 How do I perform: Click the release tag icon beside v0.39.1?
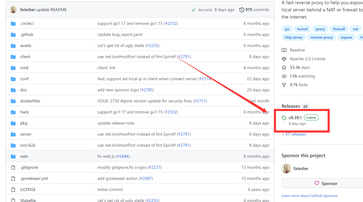click(284, 118)
